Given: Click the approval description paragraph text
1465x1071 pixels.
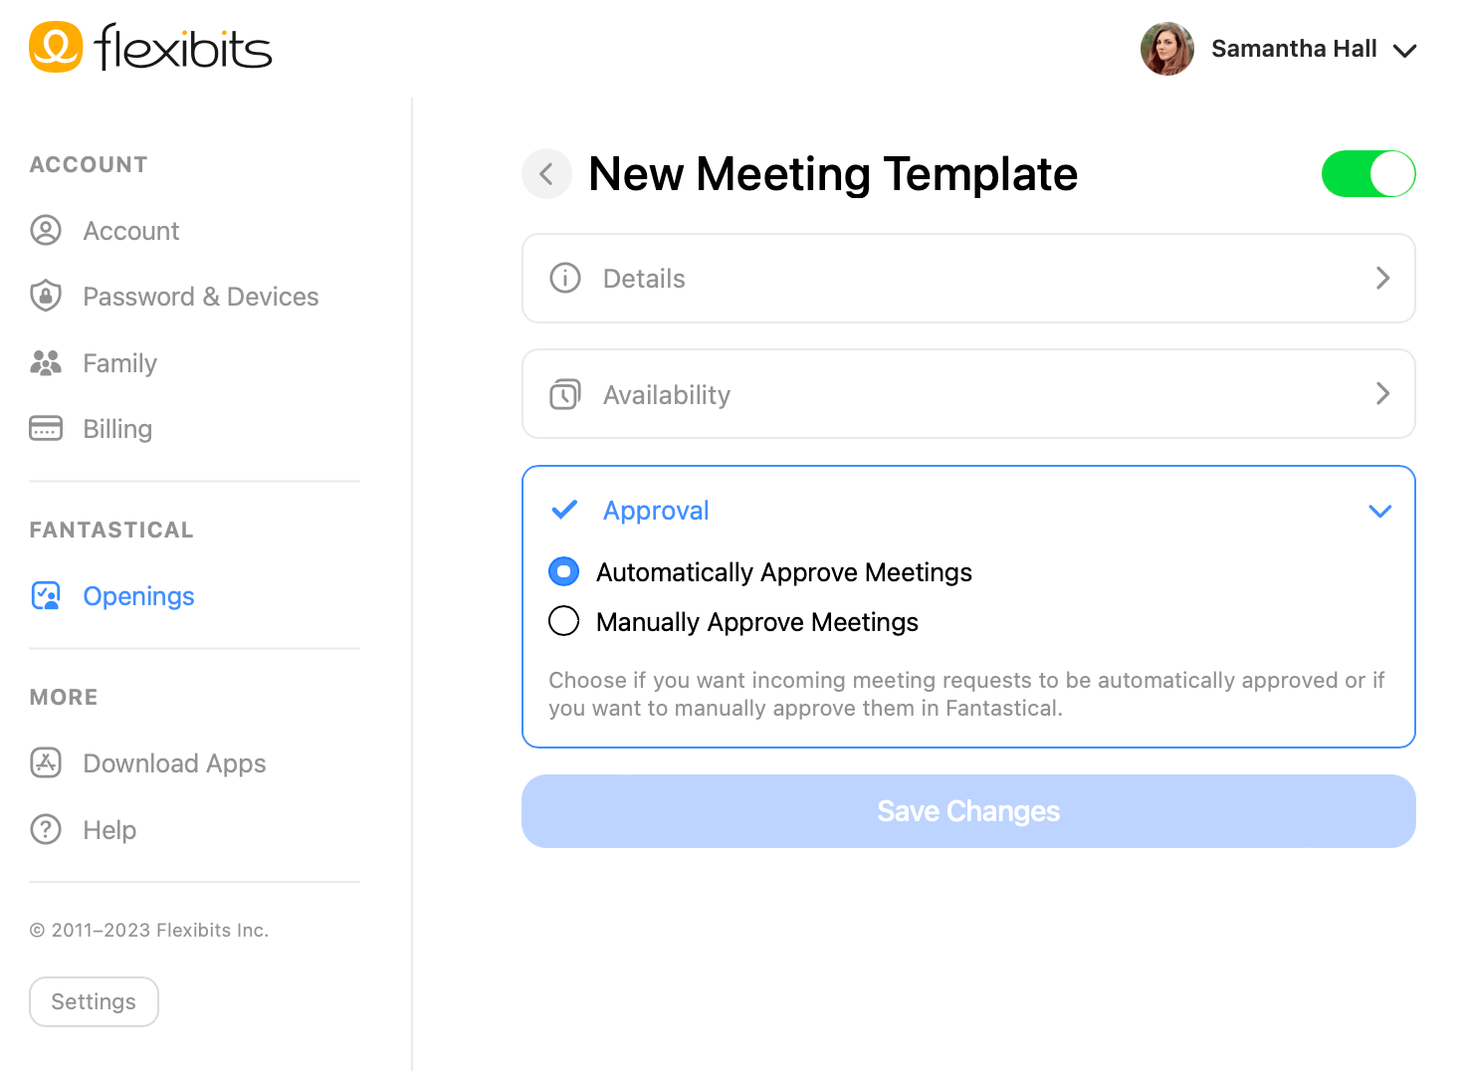Looking at the screenshot, I should coord(966,694).
